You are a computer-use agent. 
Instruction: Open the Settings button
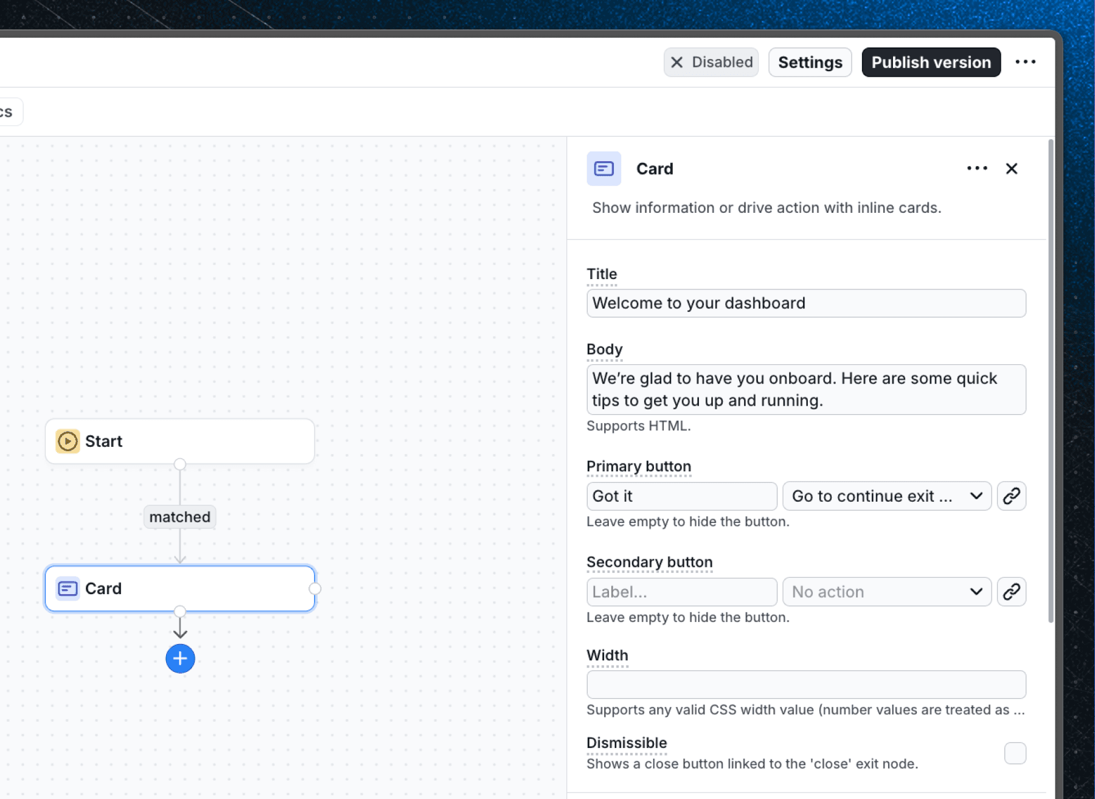point(810,62)
